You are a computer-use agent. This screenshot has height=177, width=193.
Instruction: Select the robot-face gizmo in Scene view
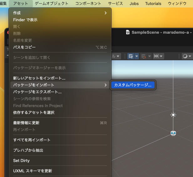pyautogui.click(x=173, y=133)
